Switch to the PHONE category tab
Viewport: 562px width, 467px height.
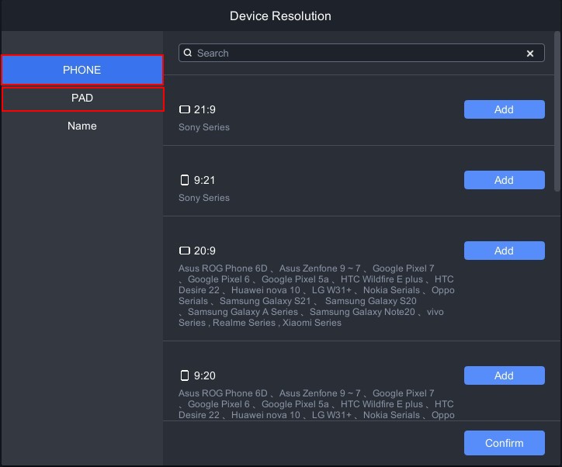[82, 70]
